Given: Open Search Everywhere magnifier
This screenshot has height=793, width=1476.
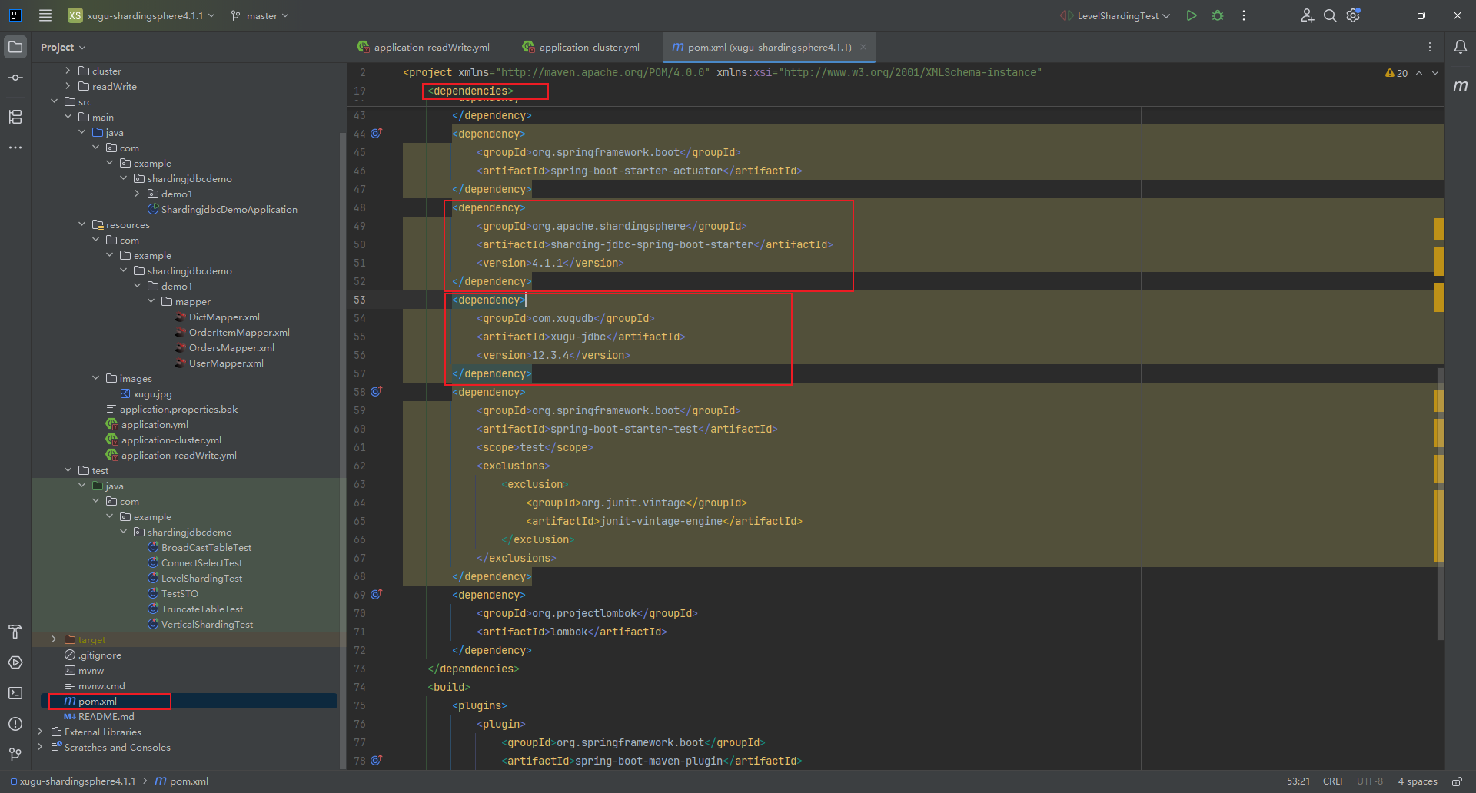Looking at the screenshot, I should point(1329,15).
